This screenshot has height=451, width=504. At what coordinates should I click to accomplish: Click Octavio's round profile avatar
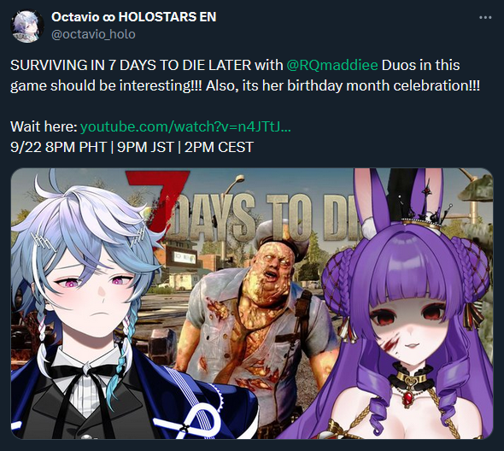tap(27, 26)
